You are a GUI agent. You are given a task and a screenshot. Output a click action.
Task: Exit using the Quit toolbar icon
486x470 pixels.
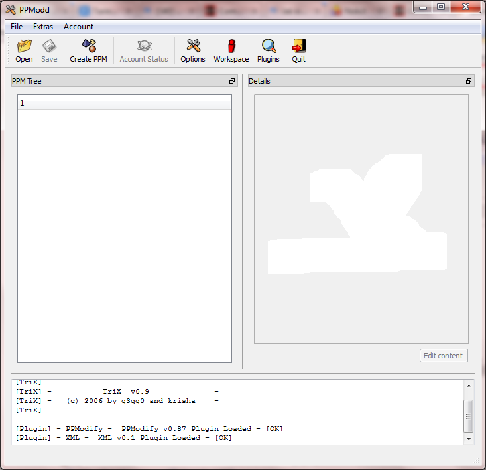tap(299, 51)
